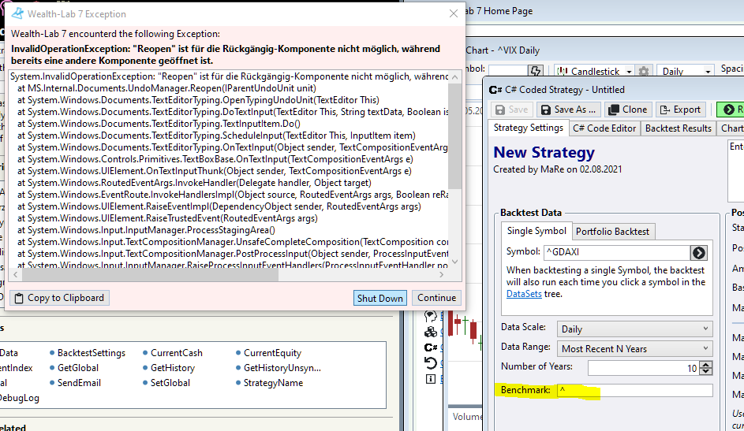Close the Wealth-Lab 7 Exception dialog
This screenshot has height=431, width=744.
pyautogui.click(x=453, y=13)
